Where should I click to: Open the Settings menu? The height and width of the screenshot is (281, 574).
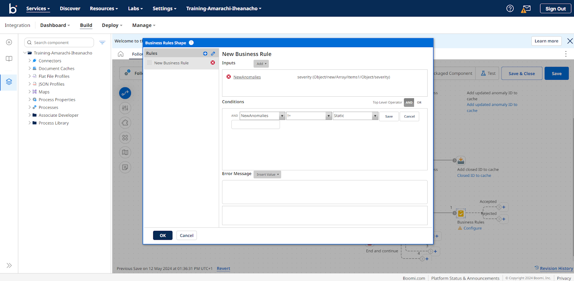coord(165,9)
